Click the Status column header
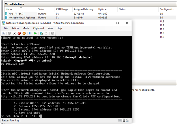177x124 pixels. [138, 9]
